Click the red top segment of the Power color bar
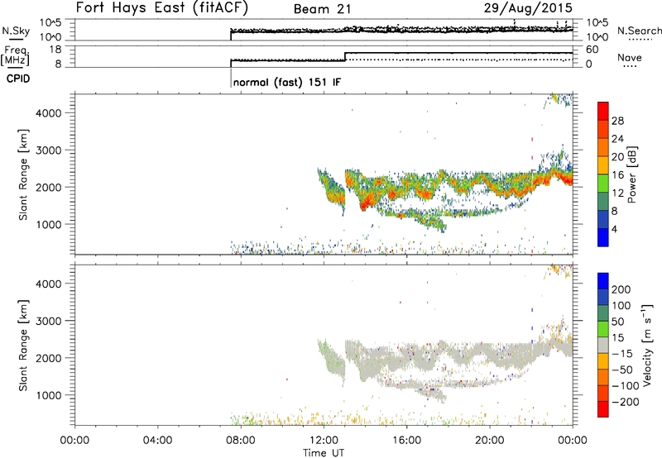 point(603,111)
